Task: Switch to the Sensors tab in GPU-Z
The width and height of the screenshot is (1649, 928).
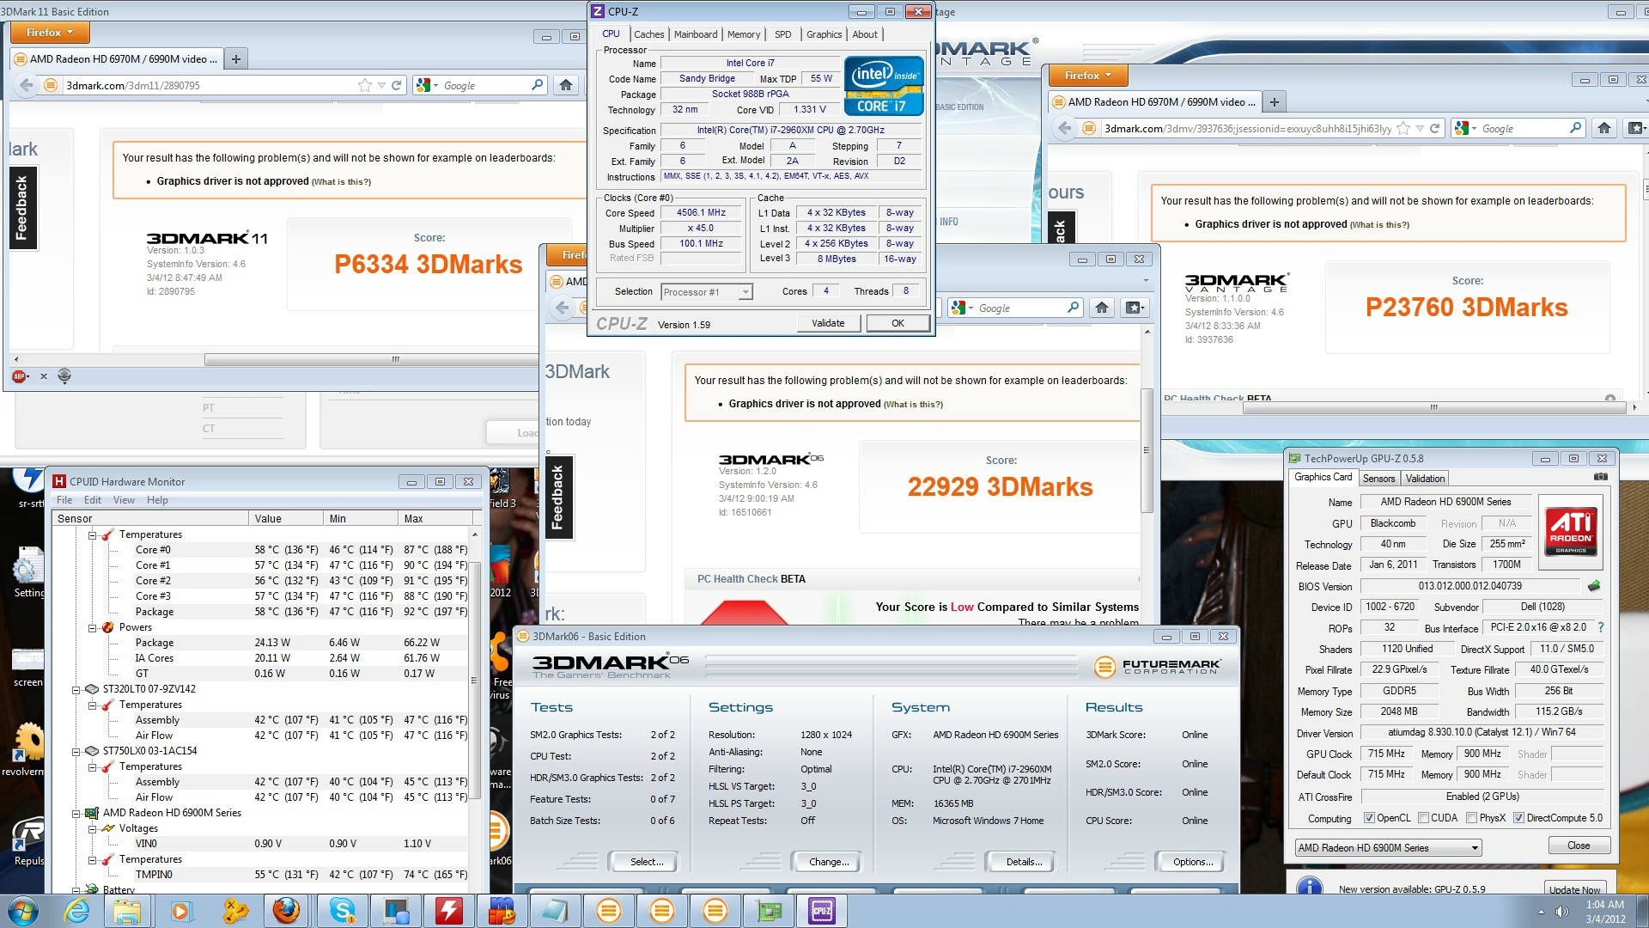Action: [x=1378, y=479]
